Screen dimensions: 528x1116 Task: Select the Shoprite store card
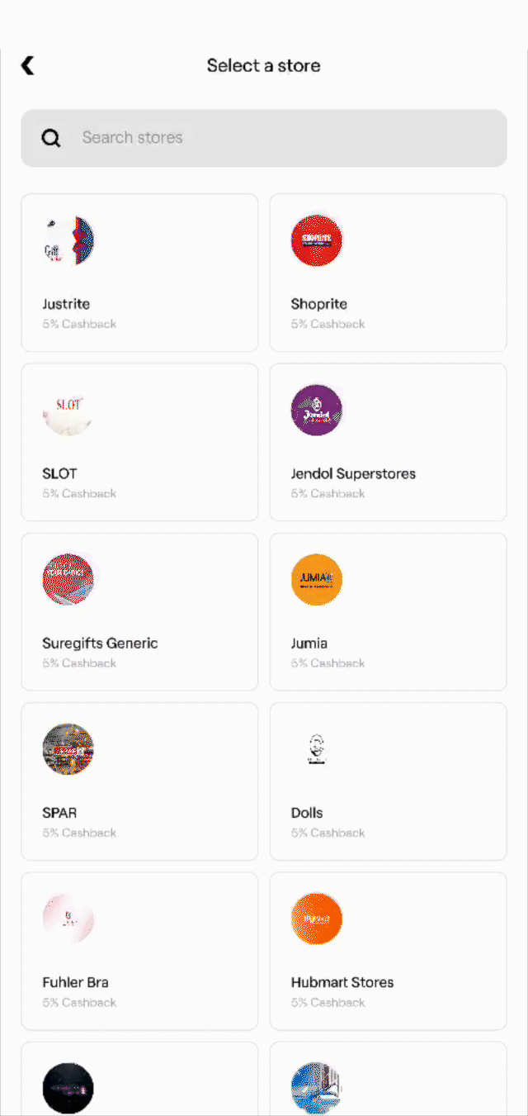tap(388, 273)
